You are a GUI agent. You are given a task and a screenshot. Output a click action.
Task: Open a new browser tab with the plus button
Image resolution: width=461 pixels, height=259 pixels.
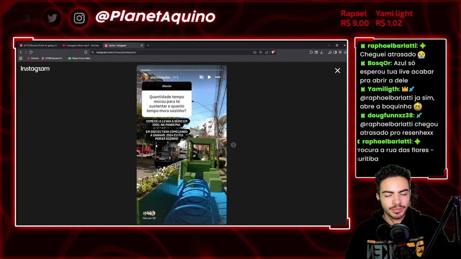click(x=148, y=45)
